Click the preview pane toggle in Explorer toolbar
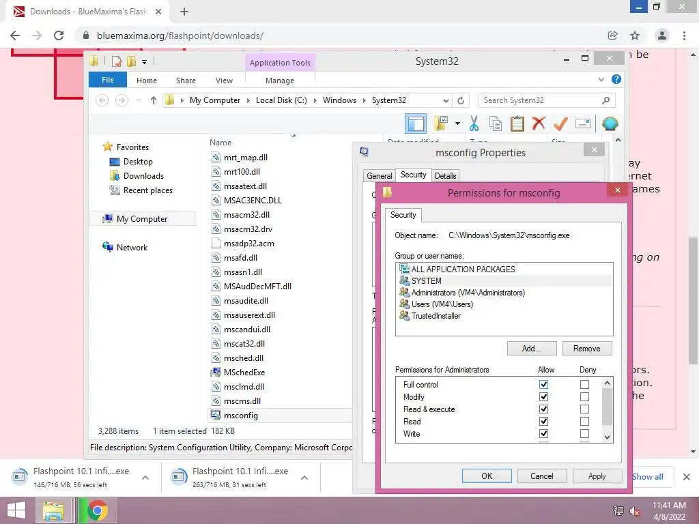The width and height of the screenshot is (699, 524). [x=415, y=123]
